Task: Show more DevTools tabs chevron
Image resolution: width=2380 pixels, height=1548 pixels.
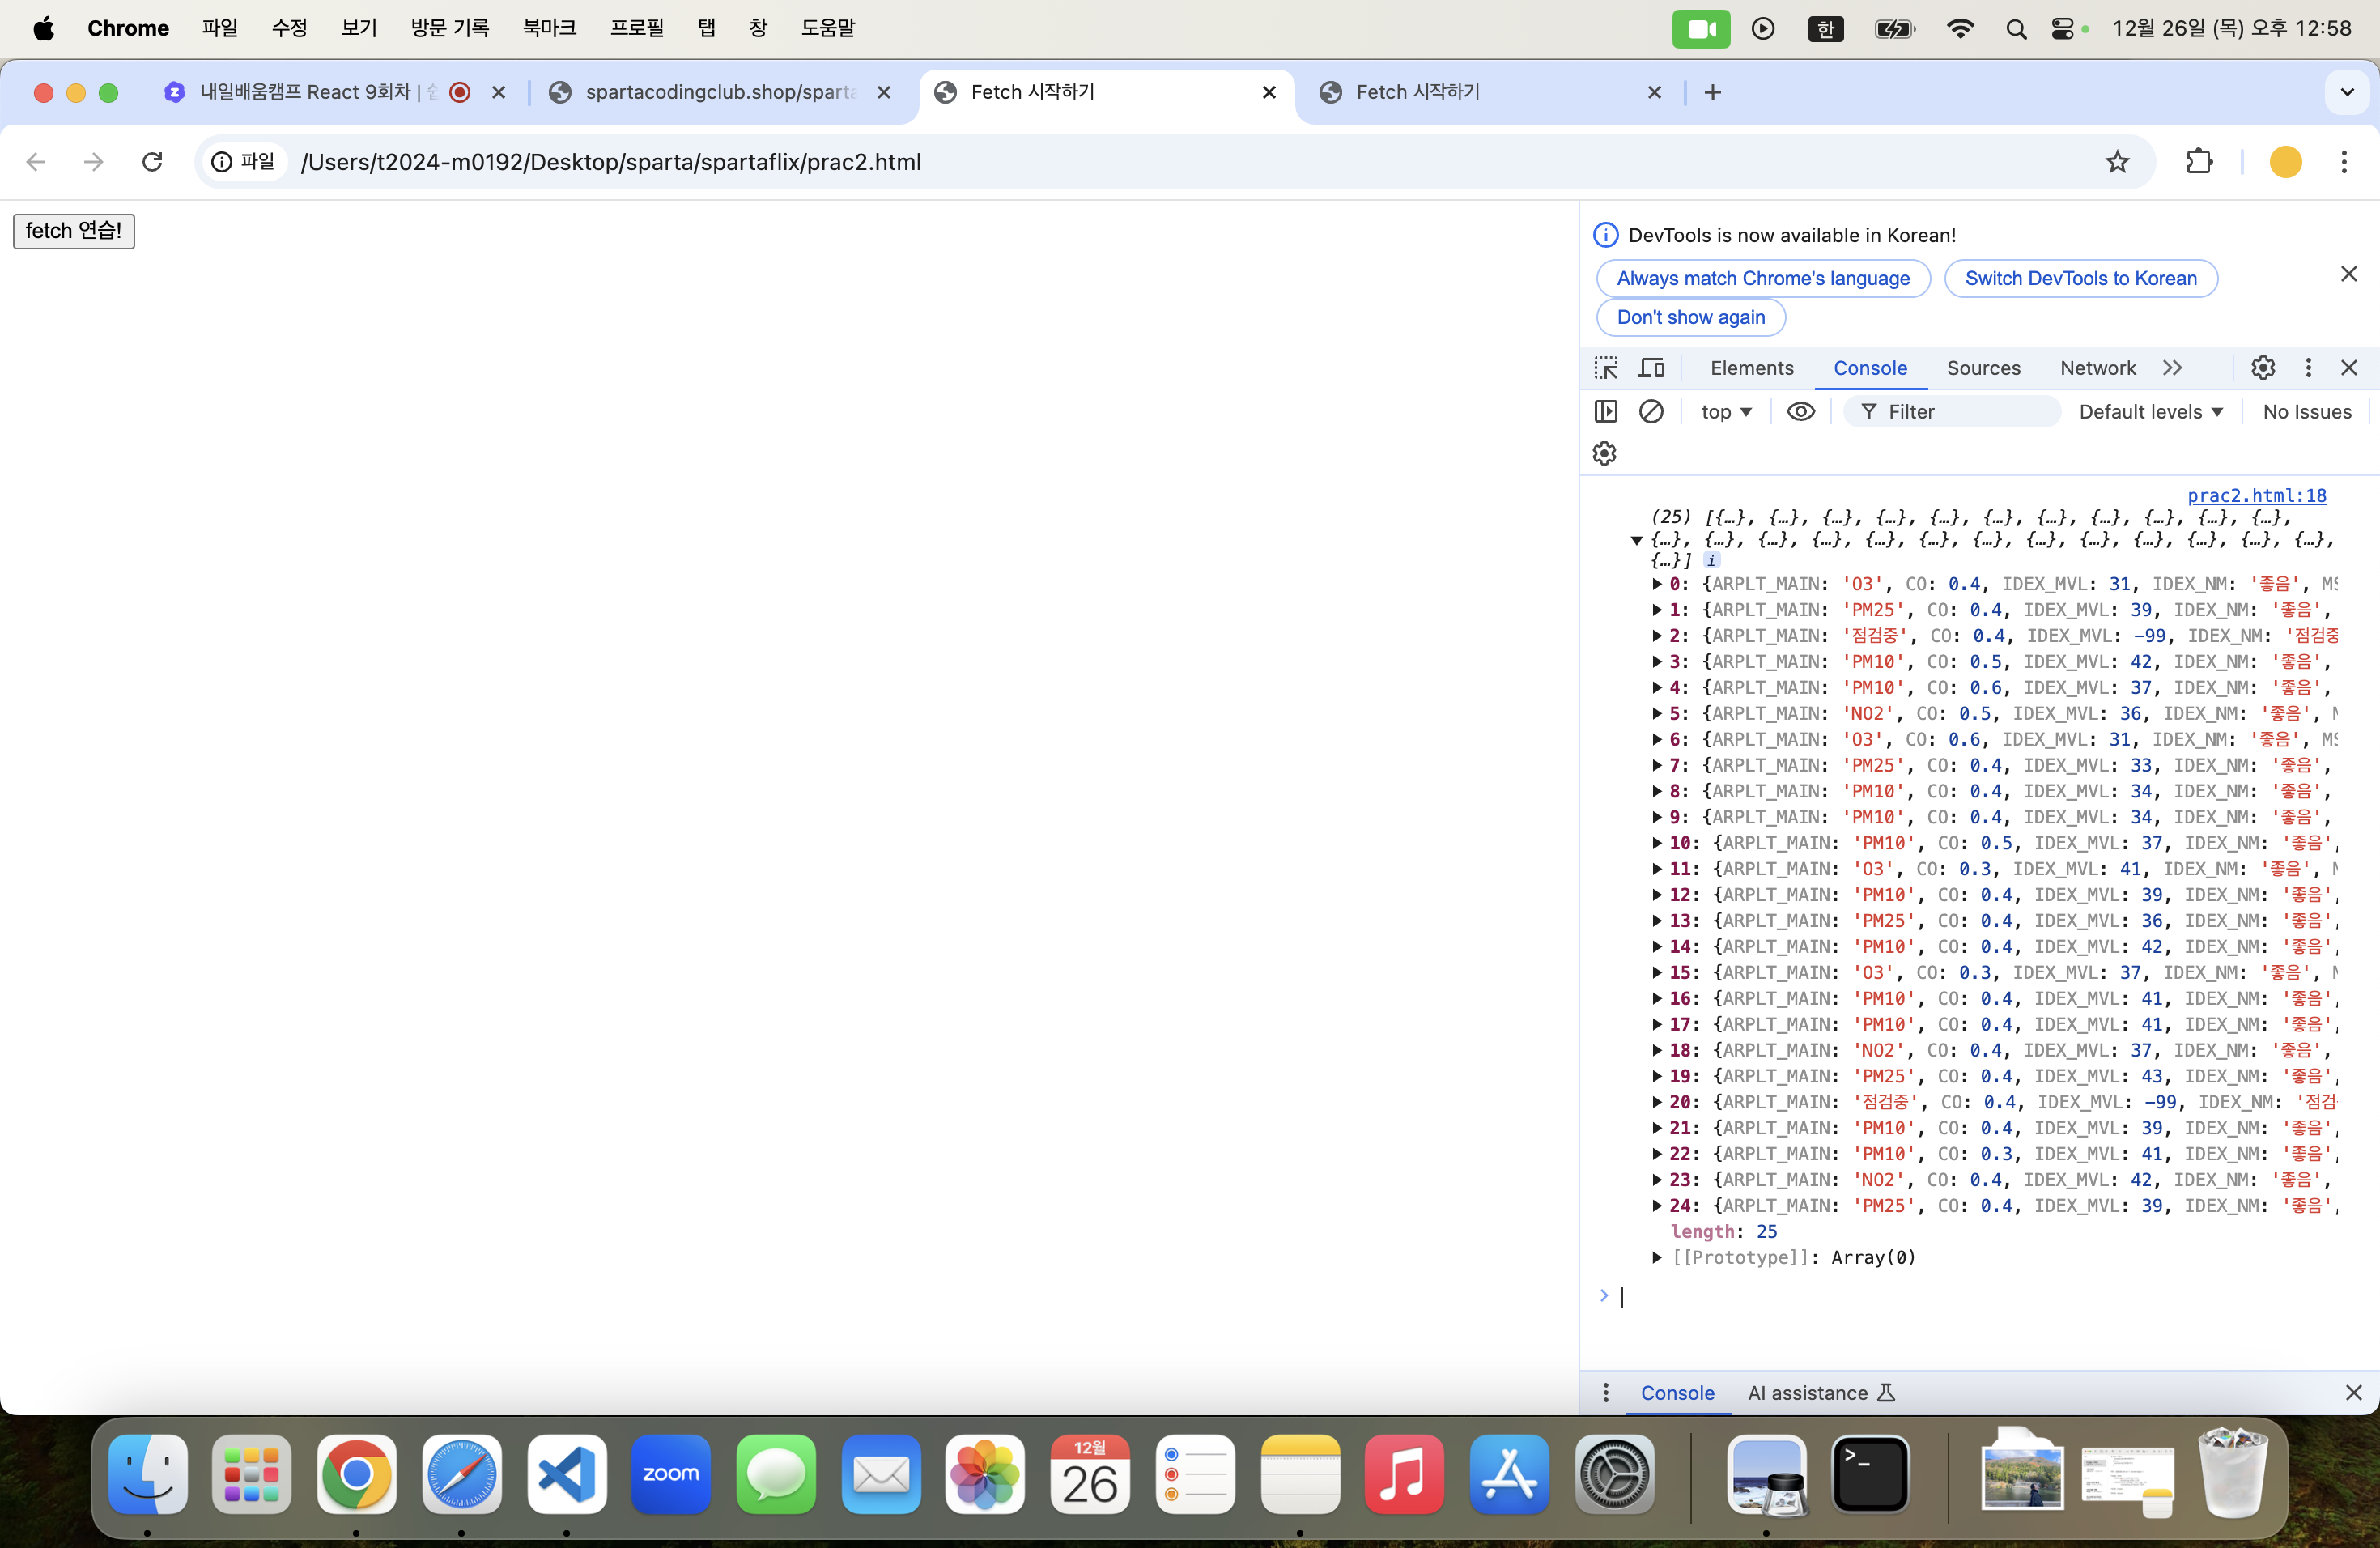Action: point(2172,368)
